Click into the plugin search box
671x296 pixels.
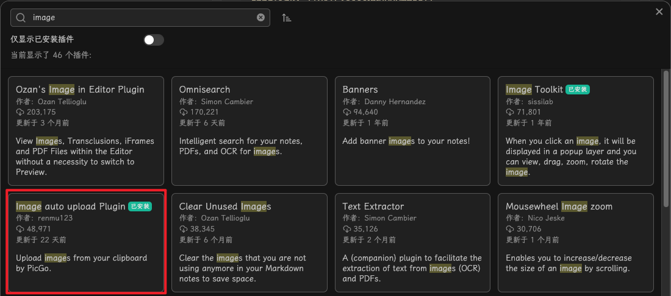click(x=140, y=18)
